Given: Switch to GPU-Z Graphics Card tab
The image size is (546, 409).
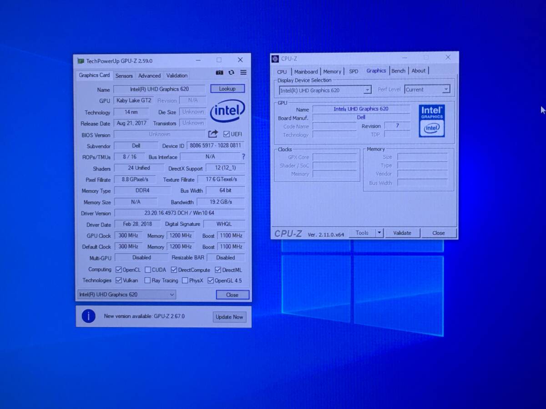Looking at the screenshot, I should pyautogui.click(x=94, y=75).
